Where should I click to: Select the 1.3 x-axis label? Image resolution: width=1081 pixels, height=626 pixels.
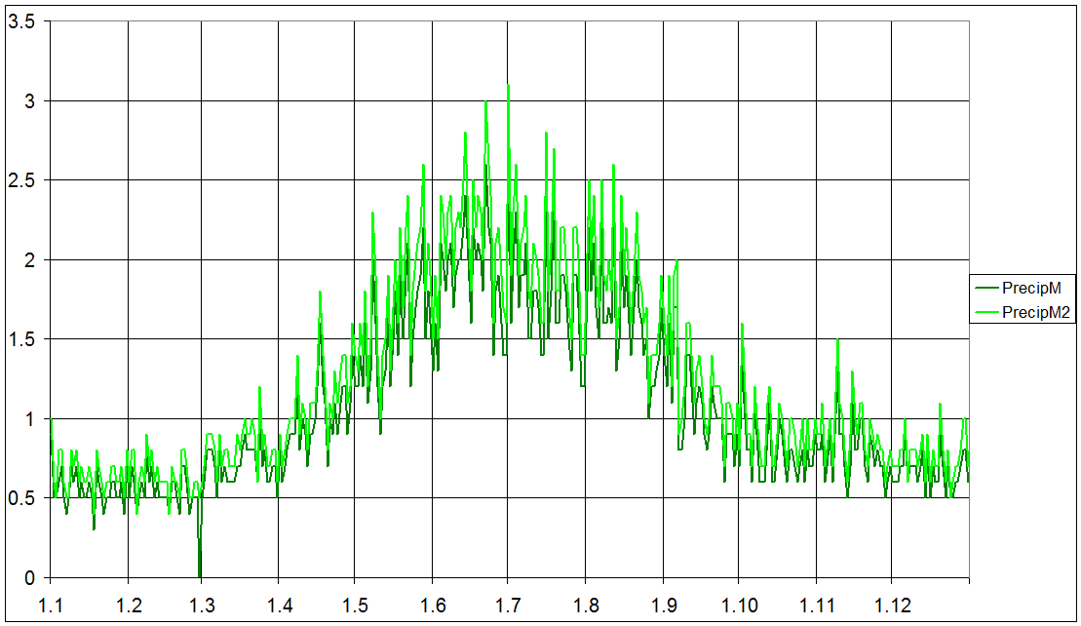pos(204,605)
